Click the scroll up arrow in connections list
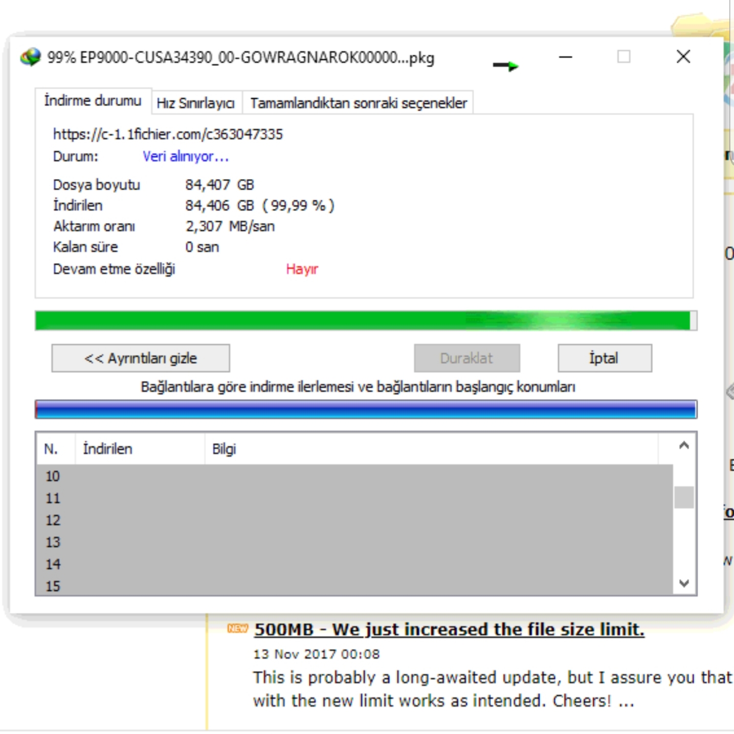This screenshot has width=734, height=734. pos(684,446)
